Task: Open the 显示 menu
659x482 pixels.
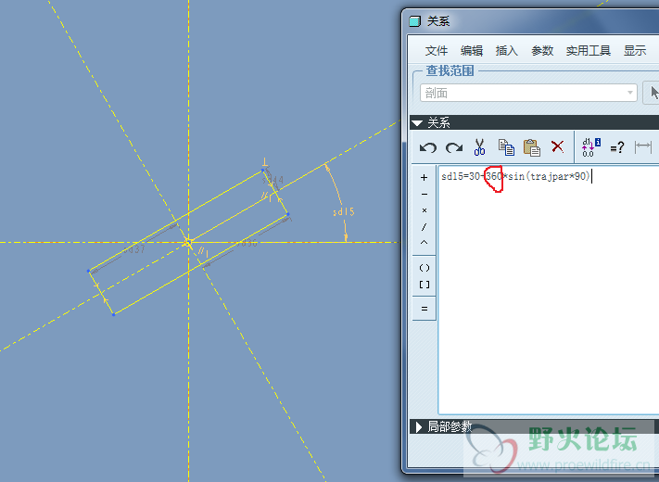Action: click(635, 51)
